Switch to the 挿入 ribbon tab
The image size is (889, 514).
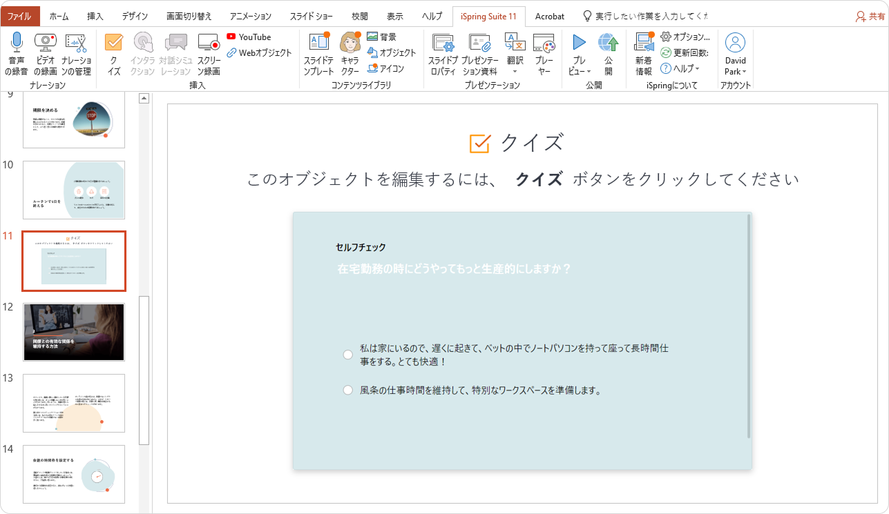pyautogui.click(x=95, y=16)
